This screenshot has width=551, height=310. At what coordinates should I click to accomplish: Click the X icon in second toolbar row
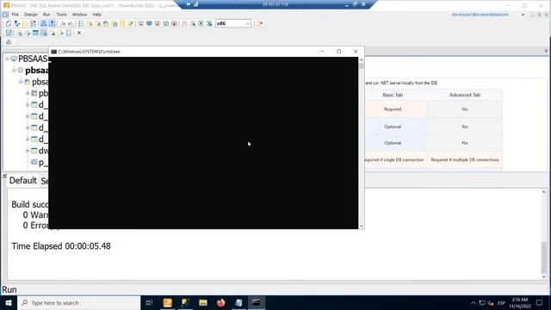[79, 33]
